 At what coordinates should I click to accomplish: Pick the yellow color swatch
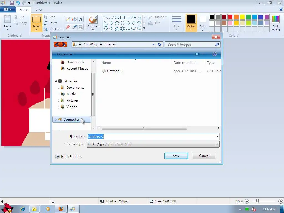242,17
